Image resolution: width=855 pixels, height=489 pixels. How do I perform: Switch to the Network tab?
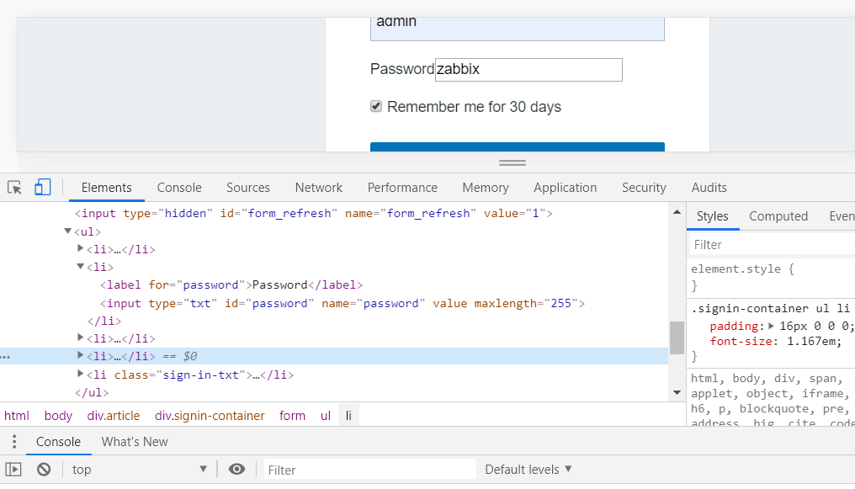pyautogui.click(x=318, y=188)
